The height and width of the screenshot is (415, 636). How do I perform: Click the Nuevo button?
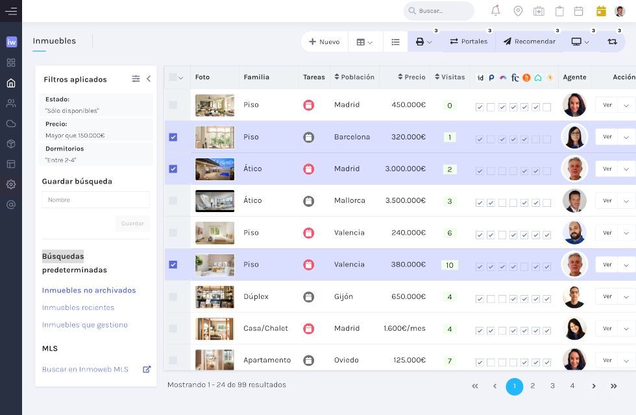point(324,41)
